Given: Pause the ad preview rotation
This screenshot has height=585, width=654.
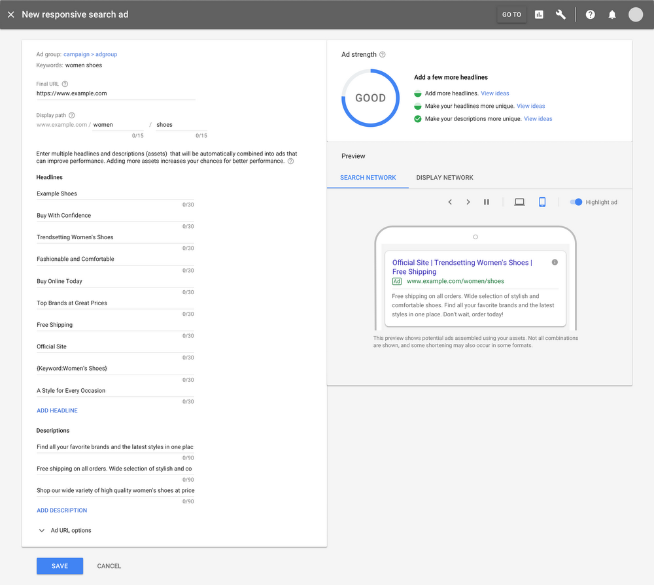Looking at the screenshot, I should click(487, 202).
